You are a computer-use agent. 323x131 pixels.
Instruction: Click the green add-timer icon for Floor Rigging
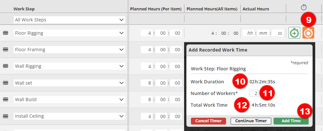click(294, 33)
